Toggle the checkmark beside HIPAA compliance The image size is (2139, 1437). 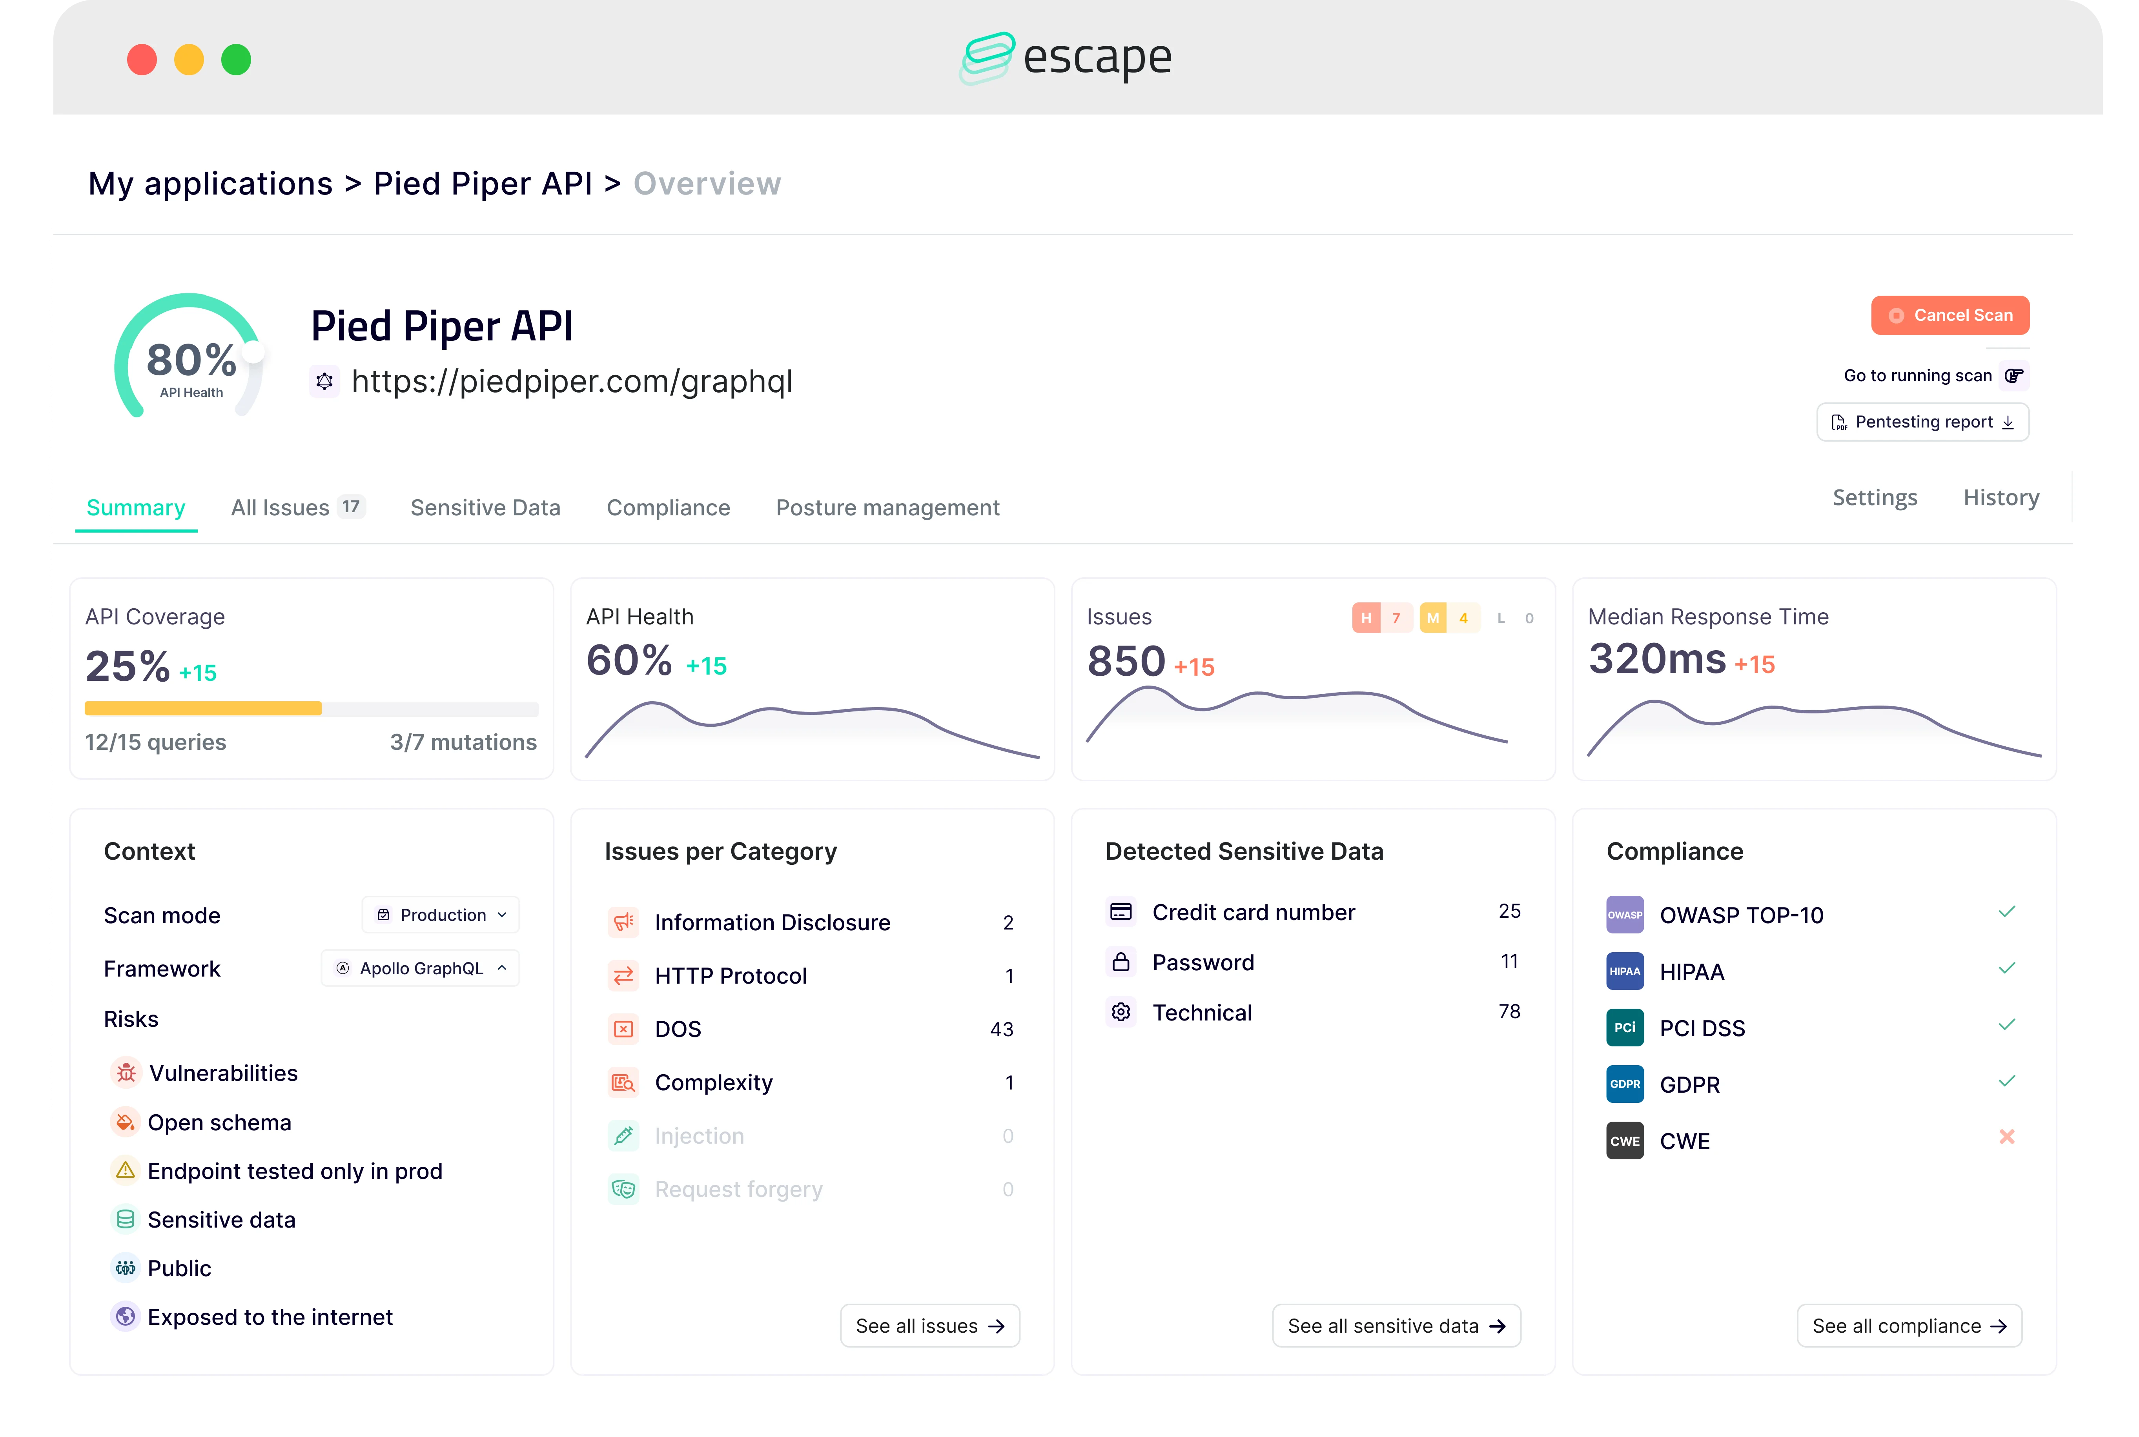pyautogui.click(x=2007, y=968)
